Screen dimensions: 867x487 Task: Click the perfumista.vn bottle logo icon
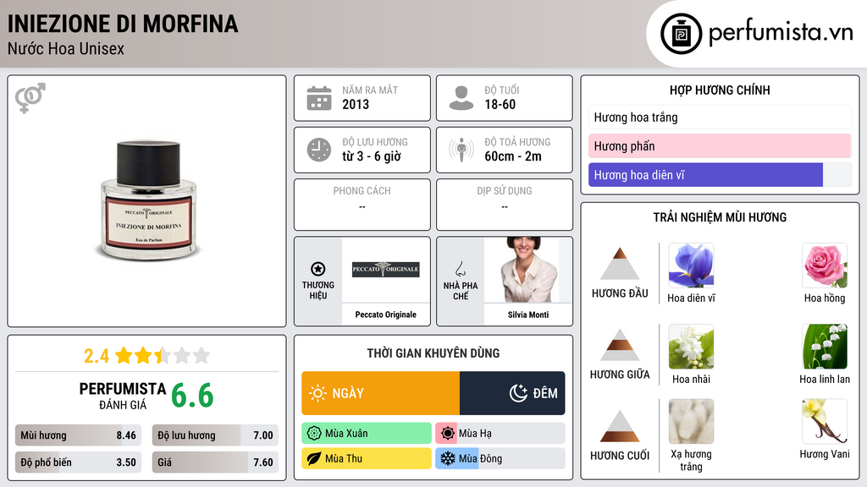coord(682,34)
